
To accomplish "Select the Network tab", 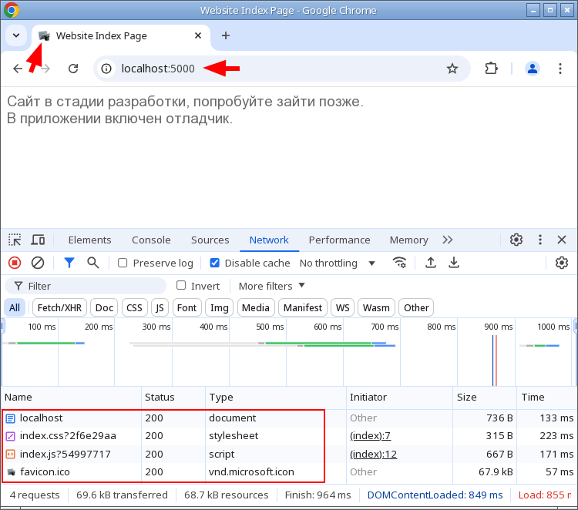I will pos(269,240).
